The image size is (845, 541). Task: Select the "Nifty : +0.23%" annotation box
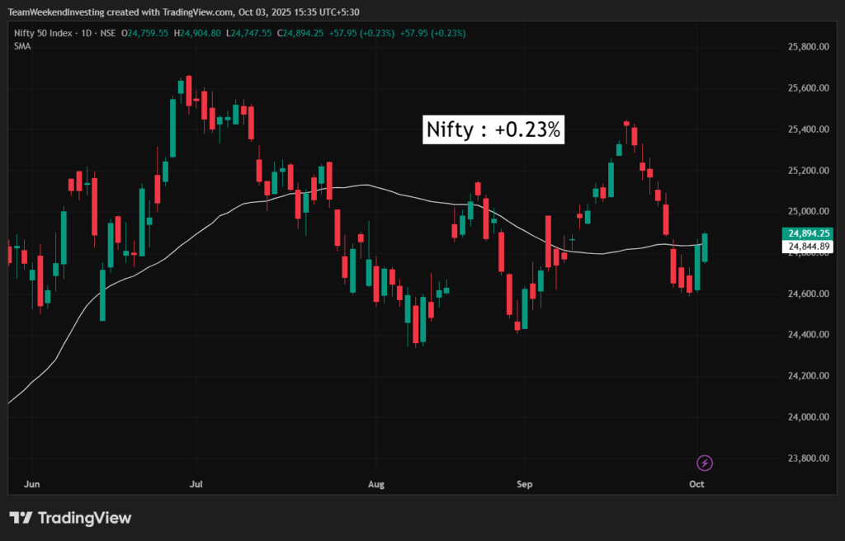tap(493, 129)
